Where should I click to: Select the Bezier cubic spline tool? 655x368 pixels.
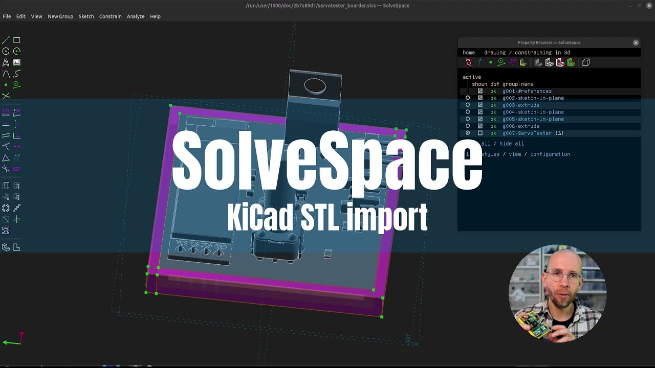tap(17, 74)
